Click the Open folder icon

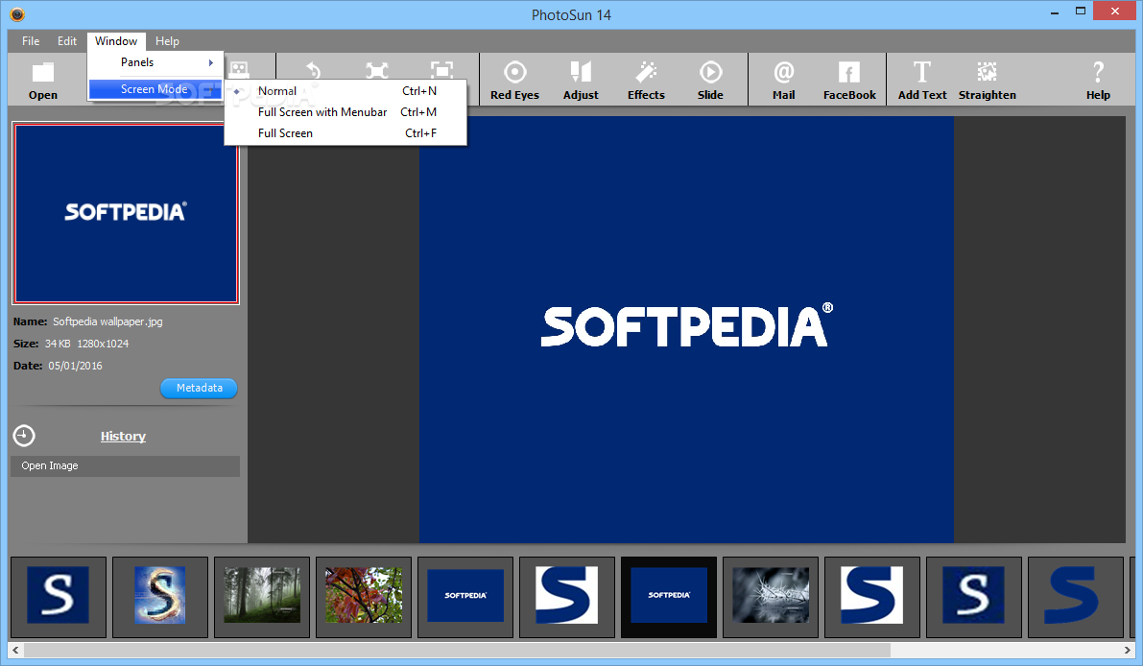click(x=43, y=73)
